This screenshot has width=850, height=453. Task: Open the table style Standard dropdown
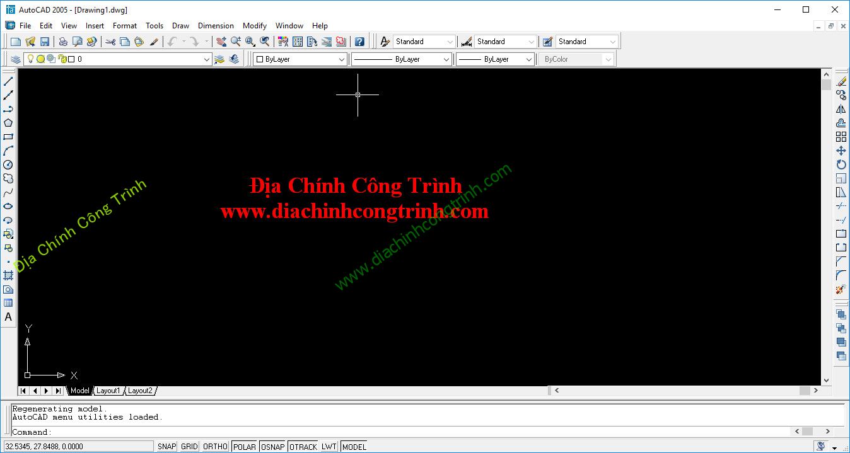[612, 42]
